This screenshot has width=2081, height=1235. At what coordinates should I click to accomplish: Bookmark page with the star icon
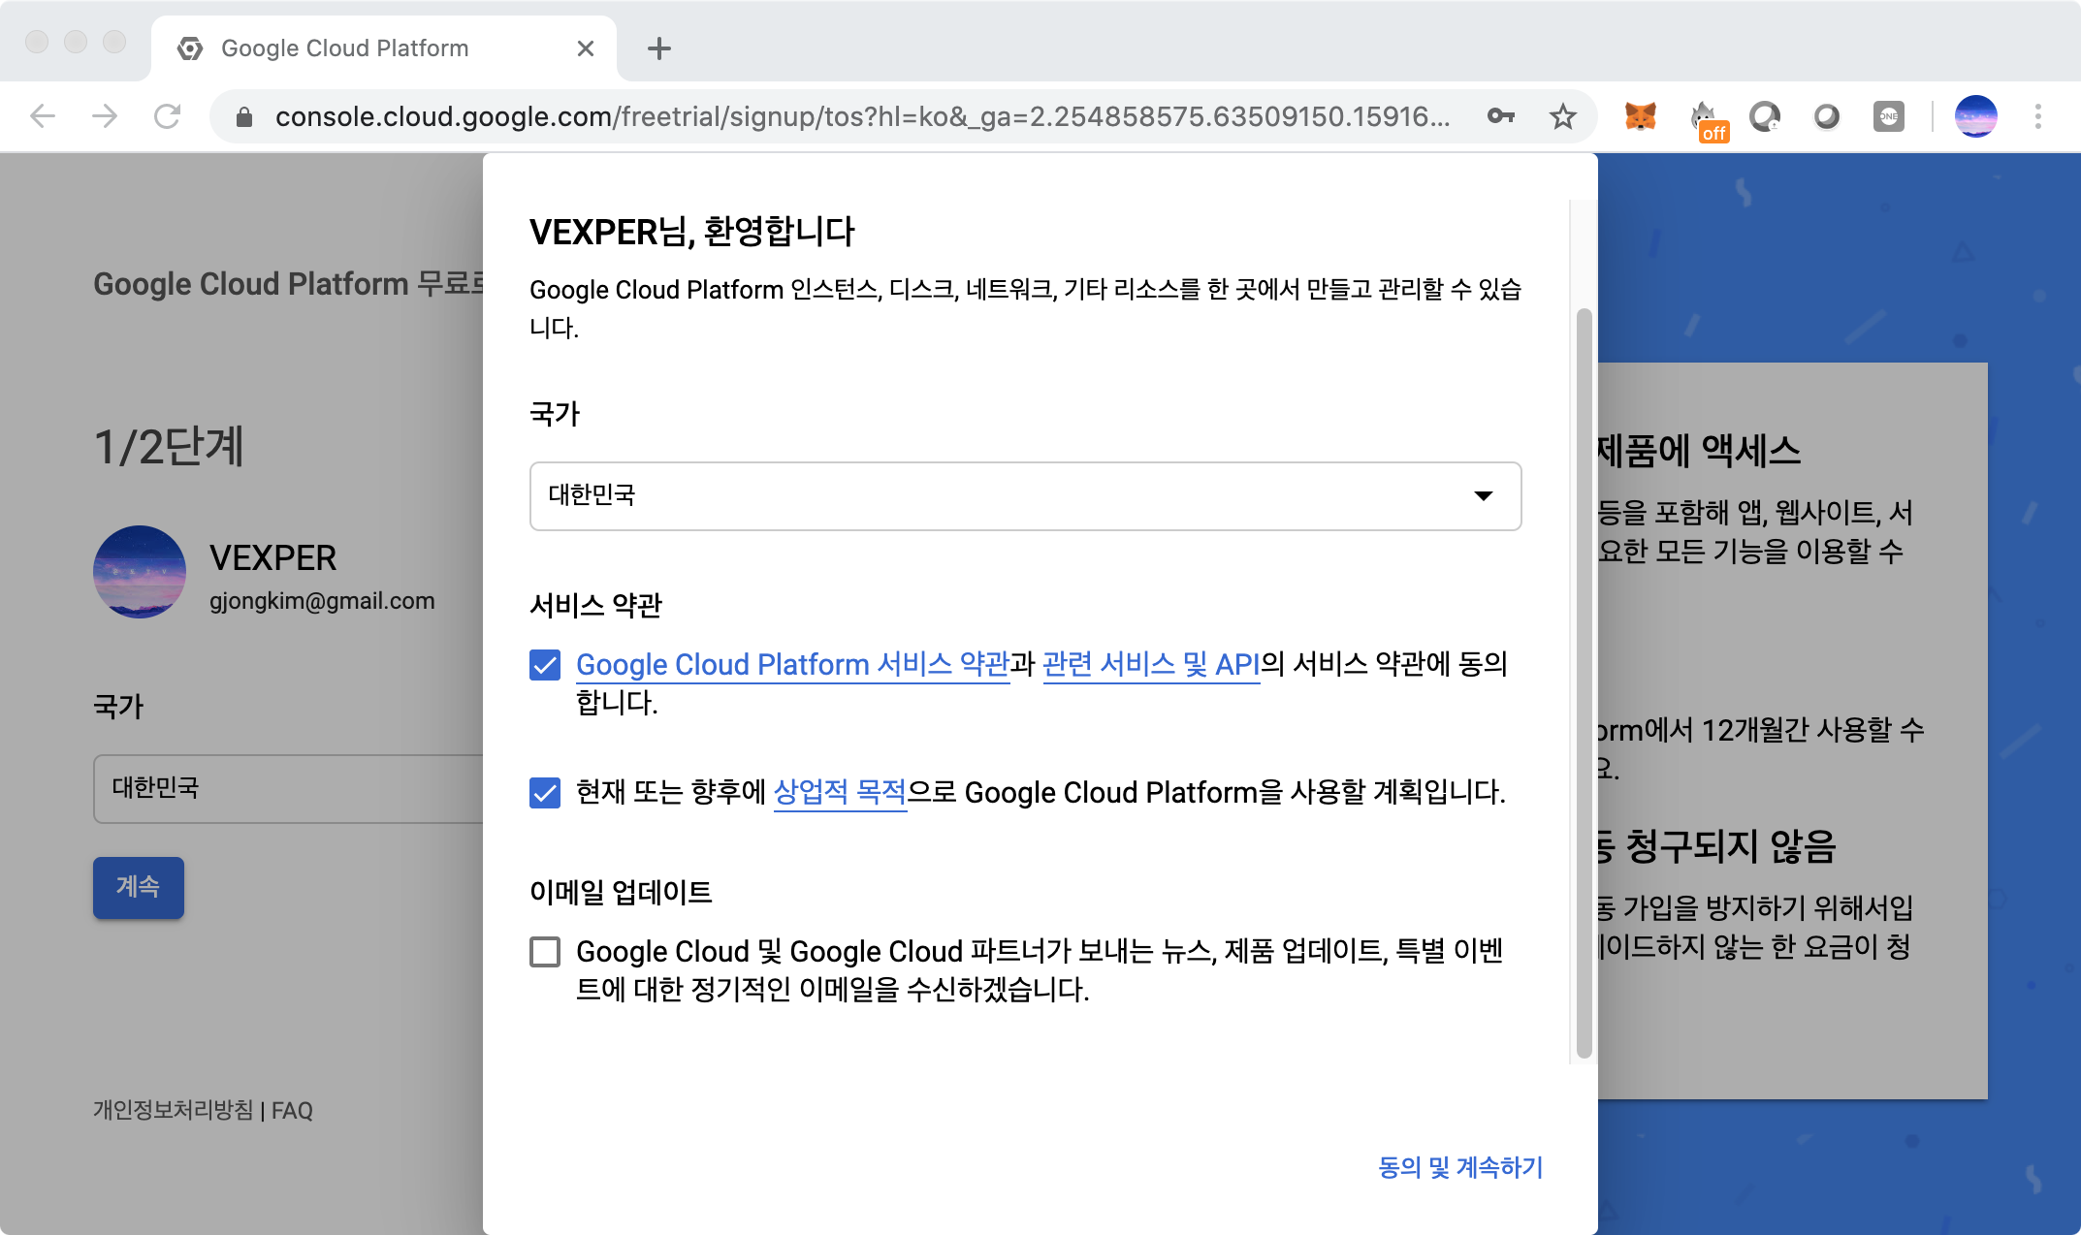click(1562, 117)
